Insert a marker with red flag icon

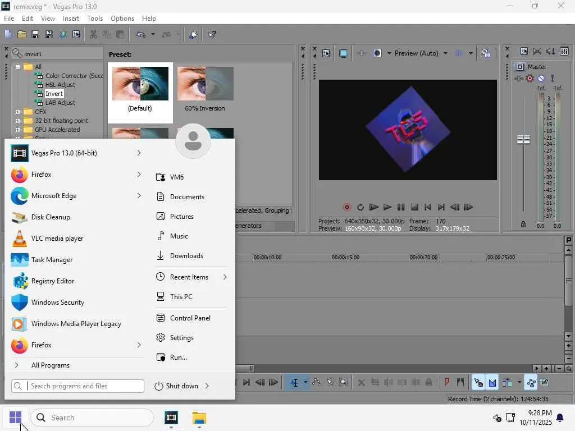pyautogui.click(x=446, y=383)
